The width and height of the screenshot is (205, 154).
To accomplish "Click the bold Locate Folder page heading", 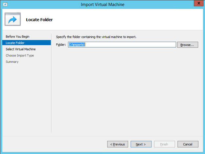I will [39, 20].
